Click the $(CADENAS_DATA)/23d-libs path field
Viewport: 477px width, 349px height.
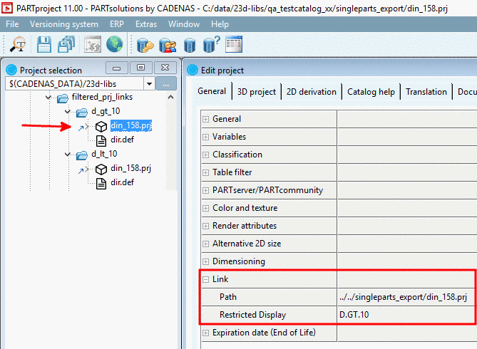[75, 83]
